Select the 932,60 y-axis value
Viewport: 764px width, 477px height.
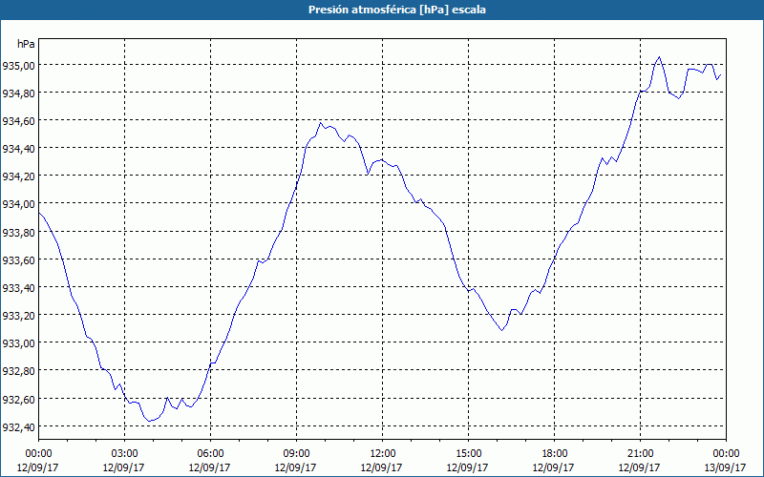pos(18,399)
